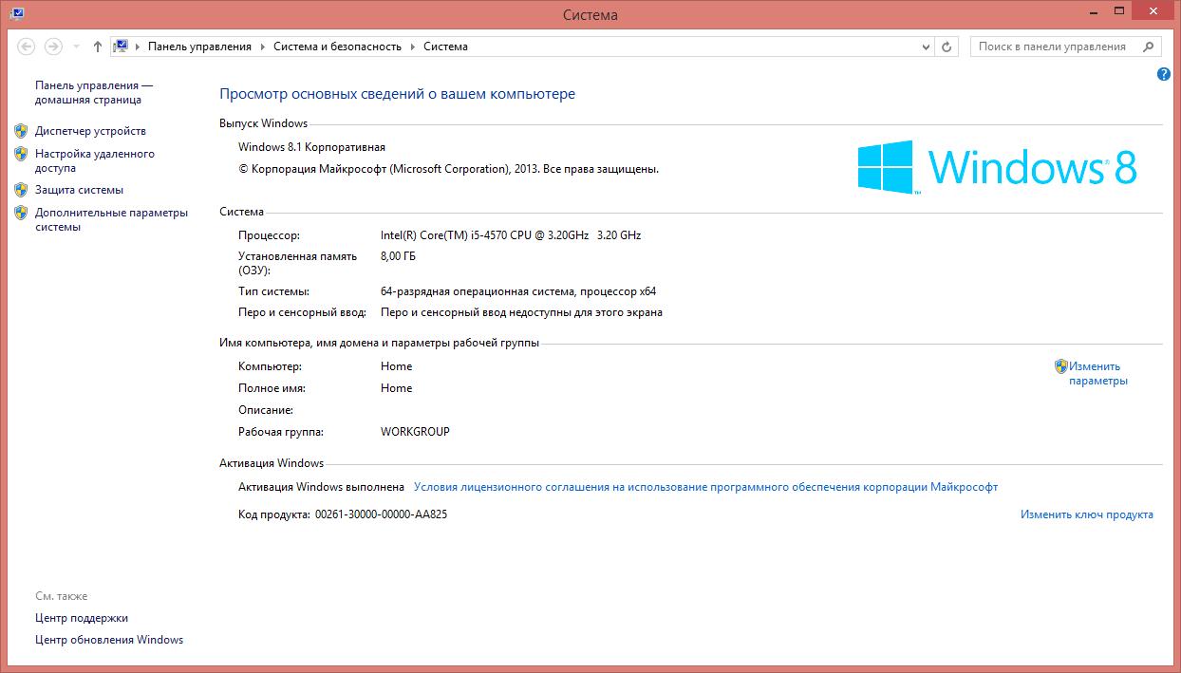
Task: Click the computer icon in address bar
Action: pos(121,46)
